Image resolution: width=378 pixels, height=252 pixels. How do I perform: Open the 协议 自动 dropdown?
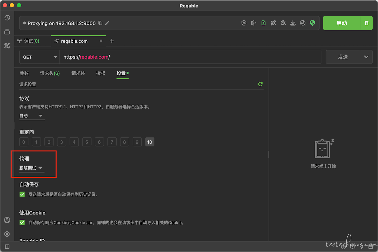(x=32, y=116)
